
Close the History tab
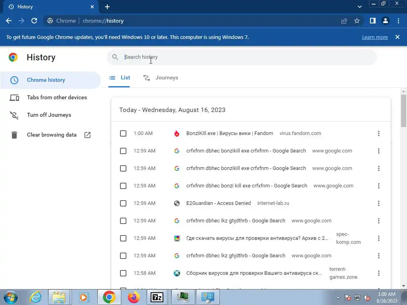click(x=92, y=7)
